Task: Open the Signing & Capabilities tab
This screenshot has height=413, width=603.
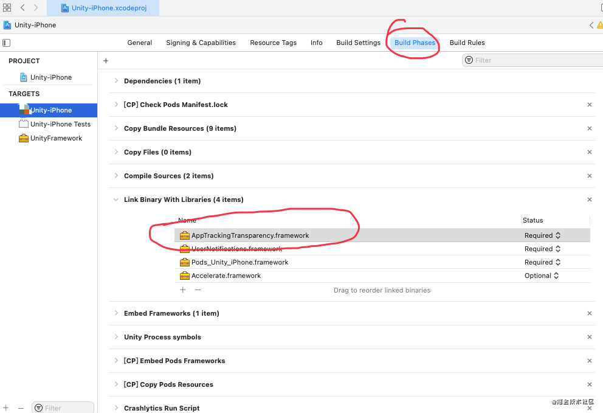Action: click(201, 43)
